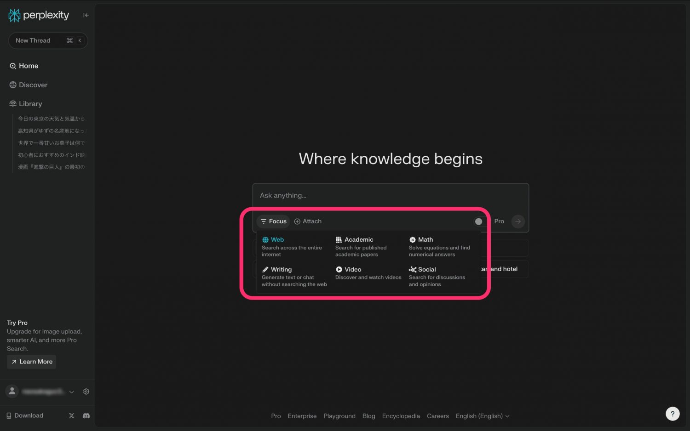
Task: Click the Attach button
Action: click(x=308, y=221)
